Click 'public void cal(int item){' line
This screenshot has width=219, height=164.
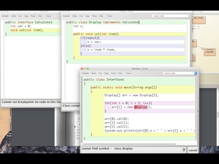(96, 34)
